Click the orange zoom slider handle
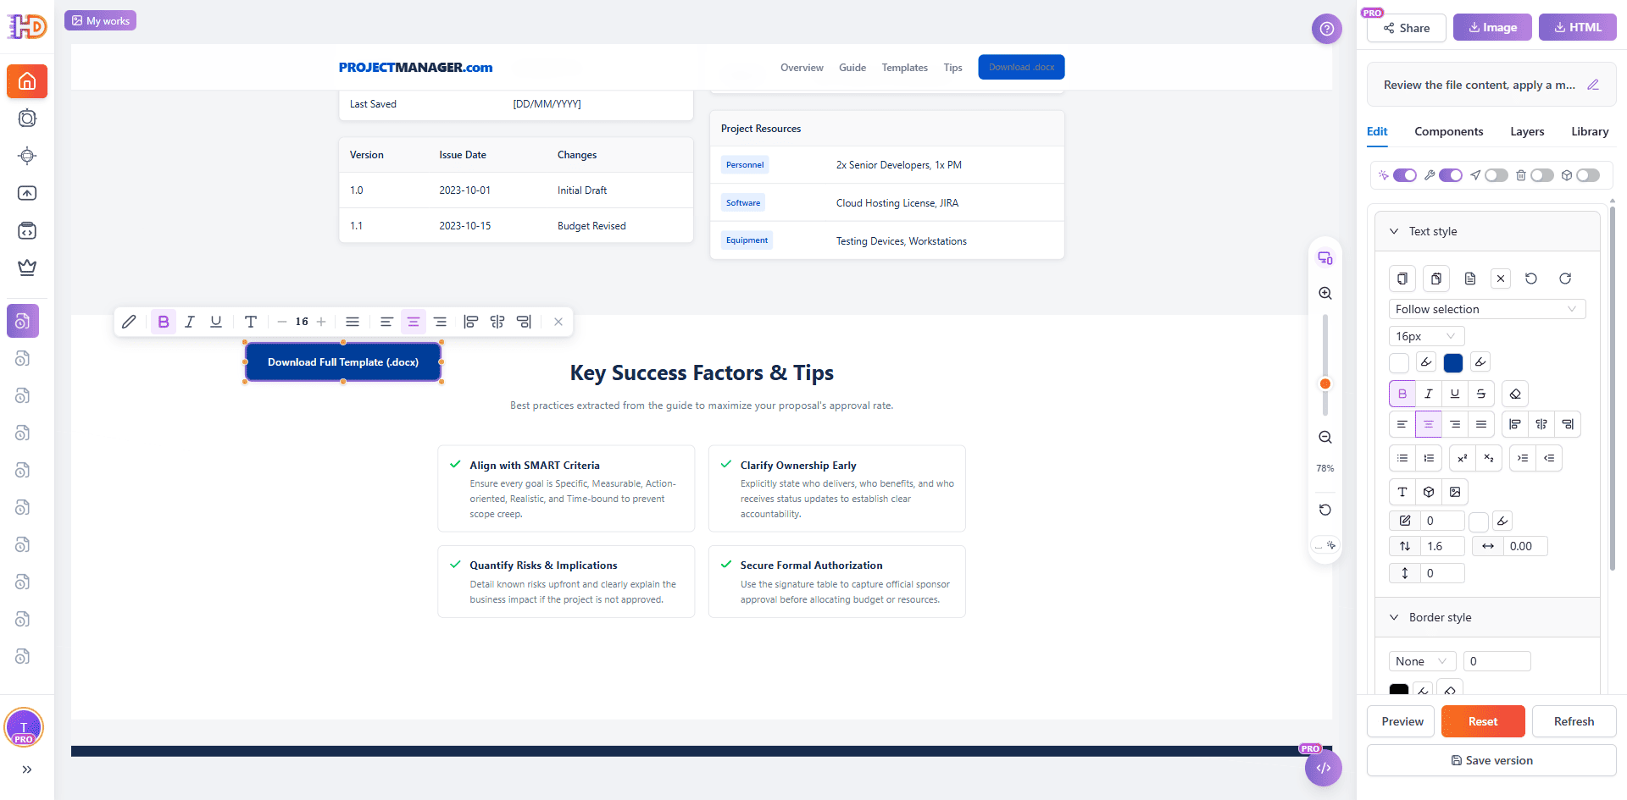 [x=1325, y=383]
